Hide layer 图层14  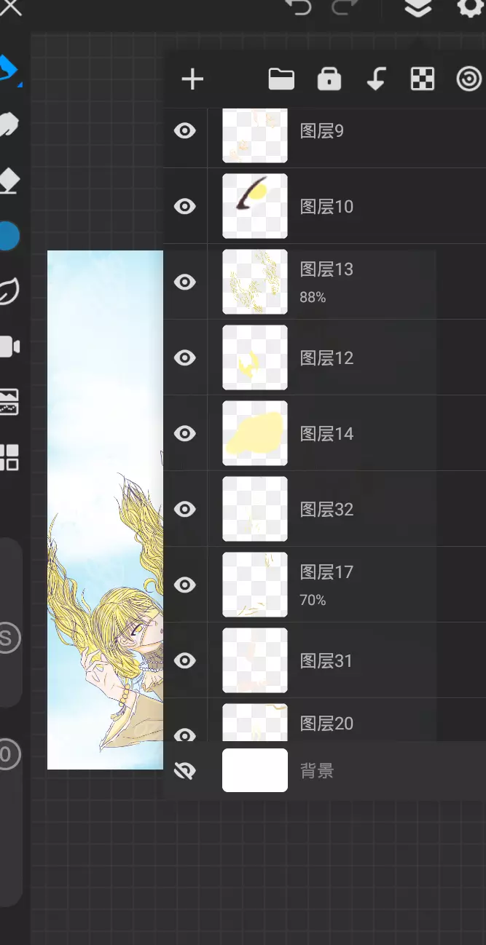coord(185,433)
